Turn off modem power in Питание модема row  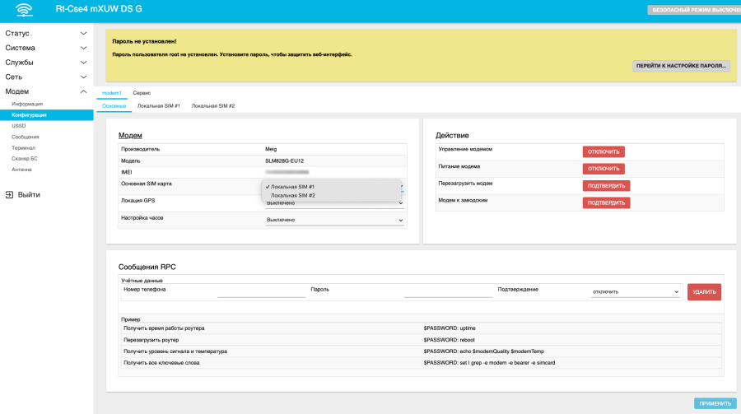(x=603, y=169)
